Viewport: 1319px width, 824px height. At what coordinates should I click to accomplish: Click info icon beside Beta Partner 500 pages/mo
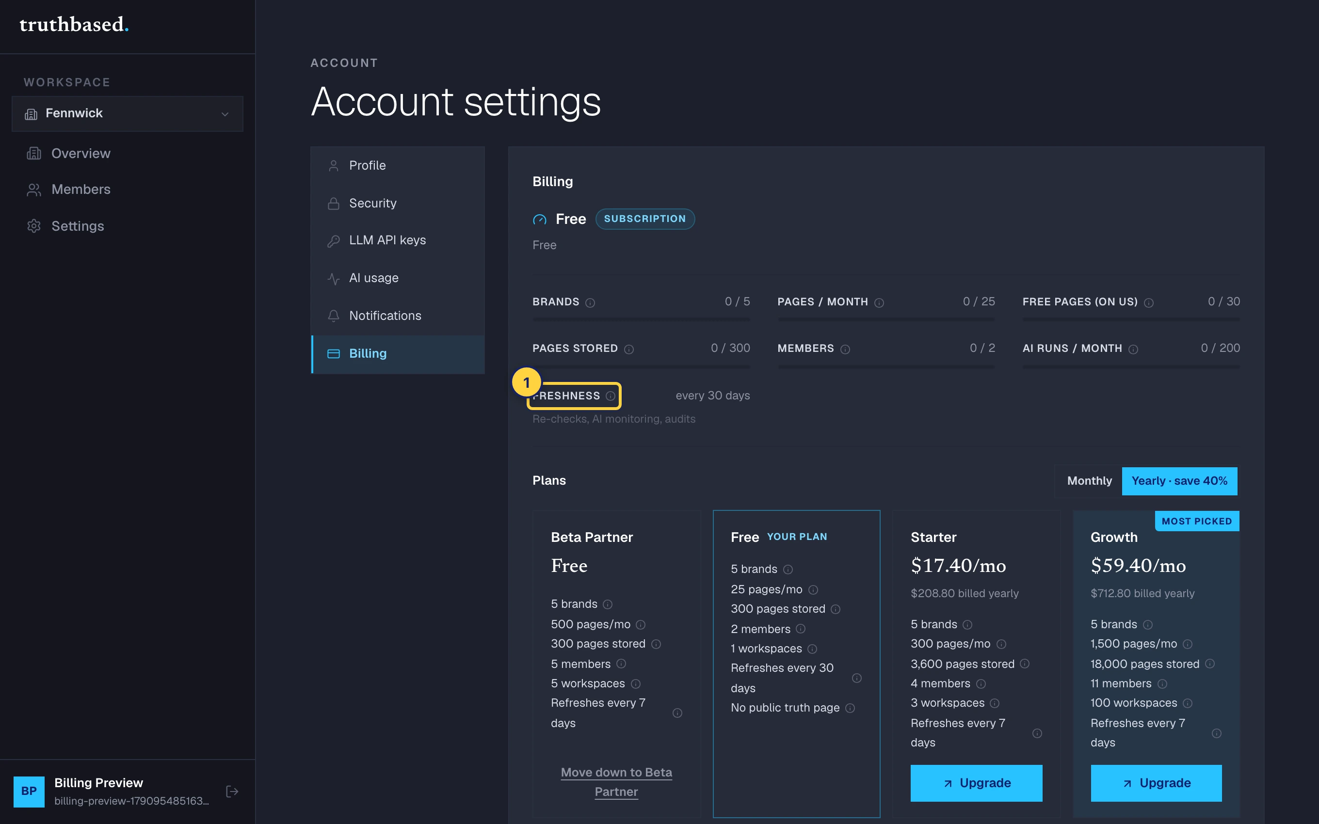click(x=641, y=624)
